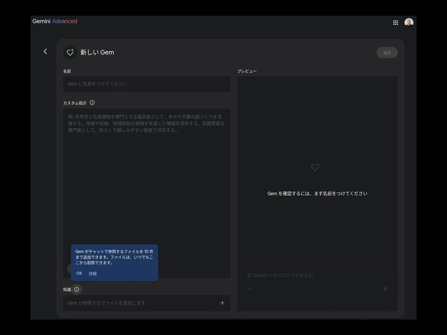Click the shield icon in preview prompt
This screenshot has height=335, width=447.
[x=249, y=275]
